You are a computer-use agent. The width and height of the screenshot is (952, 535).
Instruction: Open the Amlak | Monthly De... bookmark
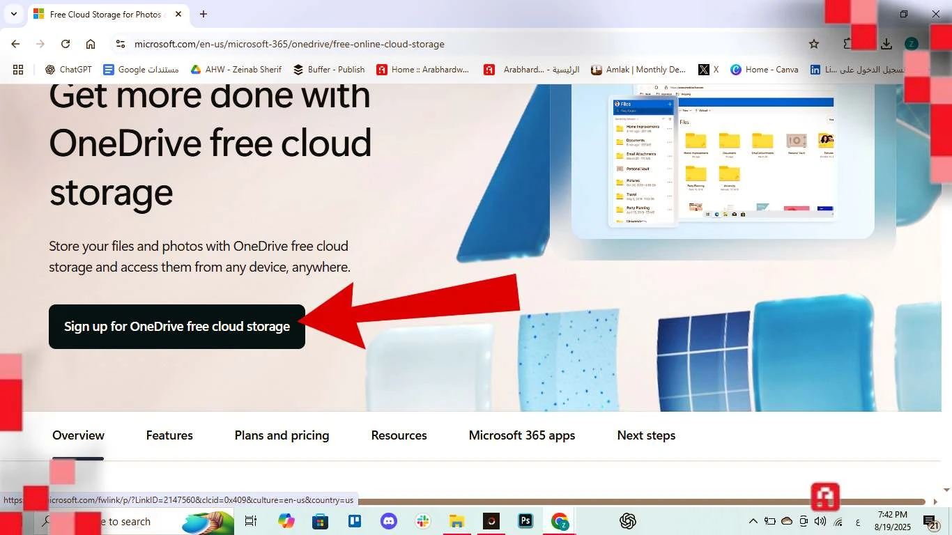tap(638, 70)
